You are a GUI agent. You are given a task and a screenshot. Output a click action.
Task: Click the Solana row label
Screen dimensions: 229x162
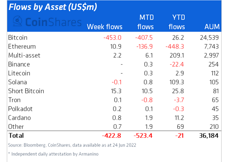[x=18, y=82]
